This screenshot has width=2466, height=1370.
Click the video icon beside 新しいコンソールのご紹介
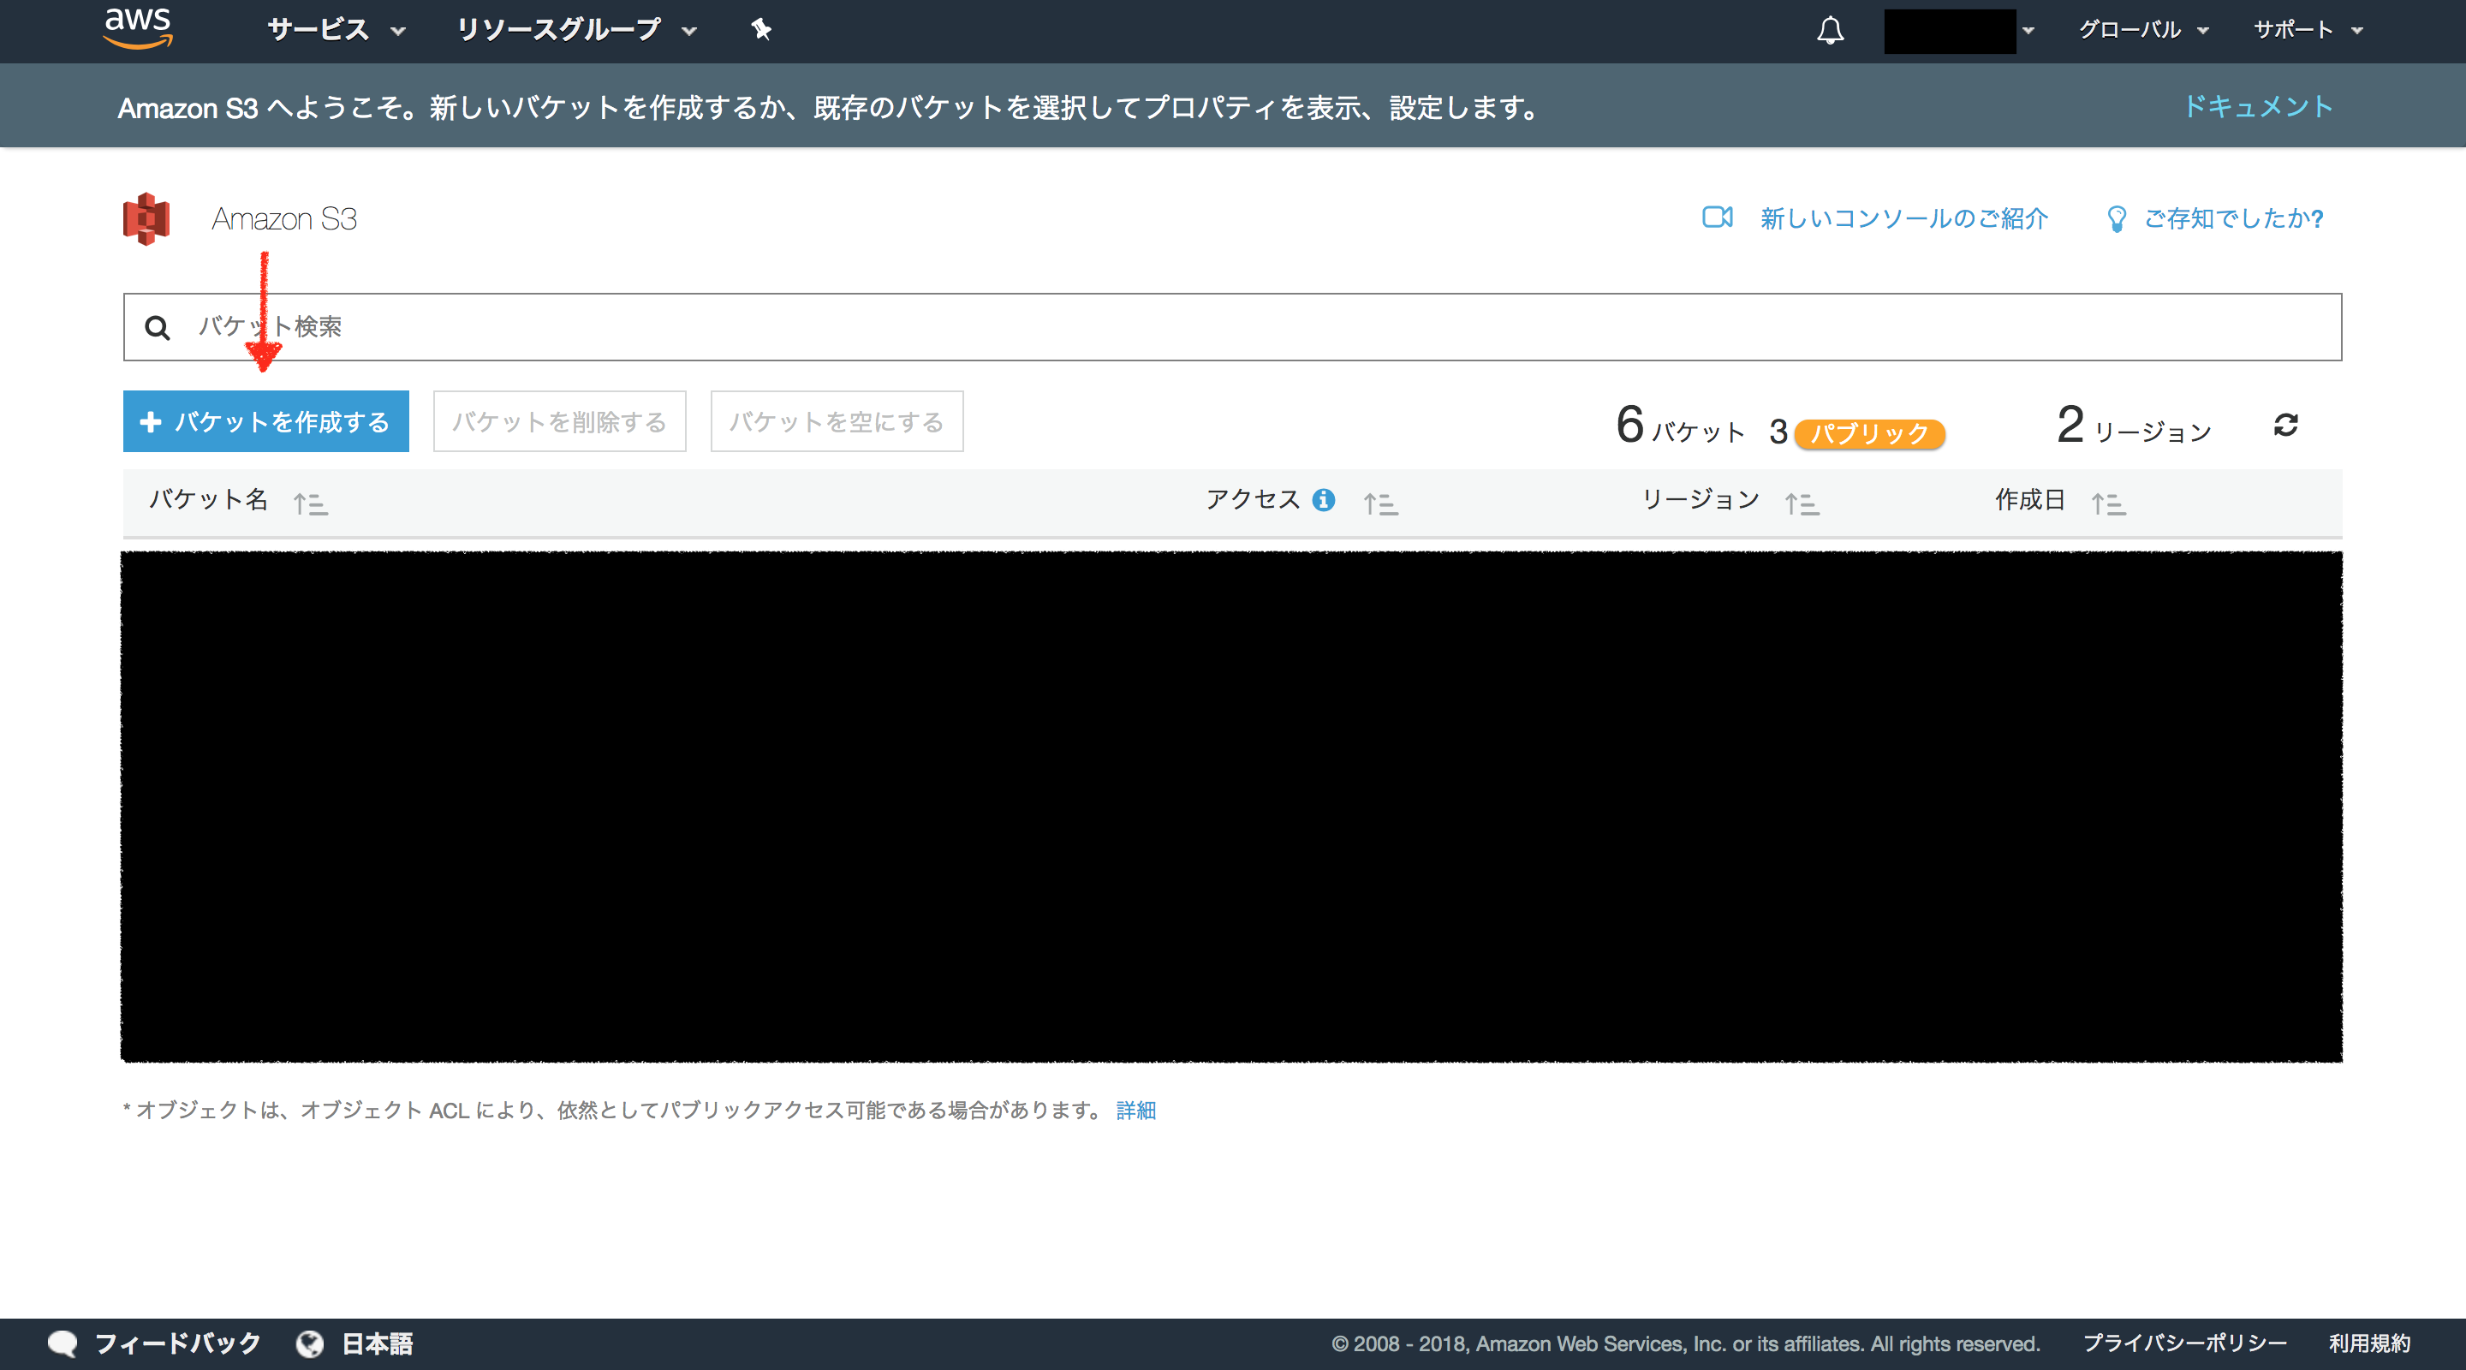1717,218
